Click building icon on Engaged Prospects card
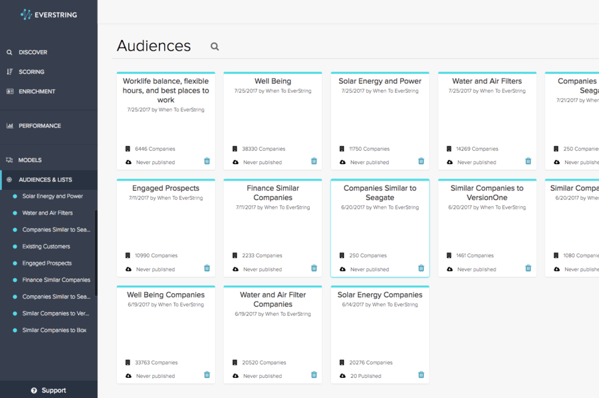This screenshot has height=398, width=599. point(128,255)
